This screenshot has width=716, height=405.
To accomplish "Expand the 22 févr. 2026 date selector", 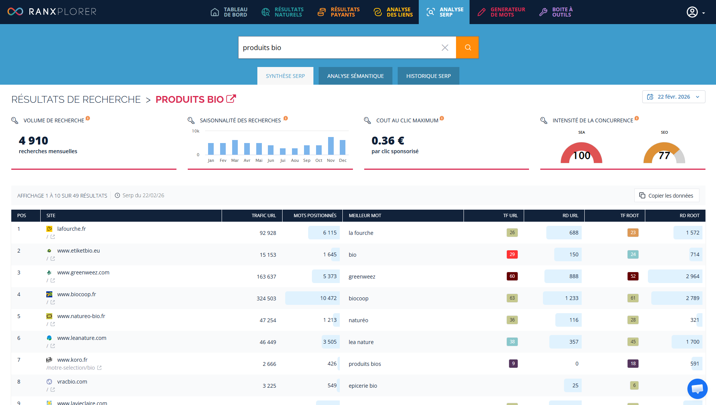I will pos(673,97).
